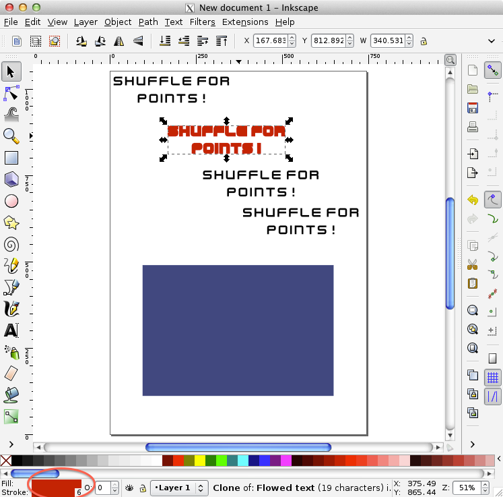Select the Node edit tool
This screenshot has height=497, width=503.
11,93
